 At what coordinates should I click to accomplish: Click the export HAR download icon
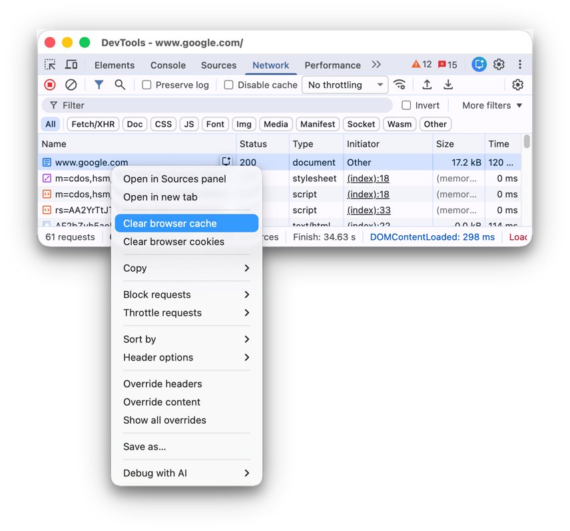pos(448,85)
